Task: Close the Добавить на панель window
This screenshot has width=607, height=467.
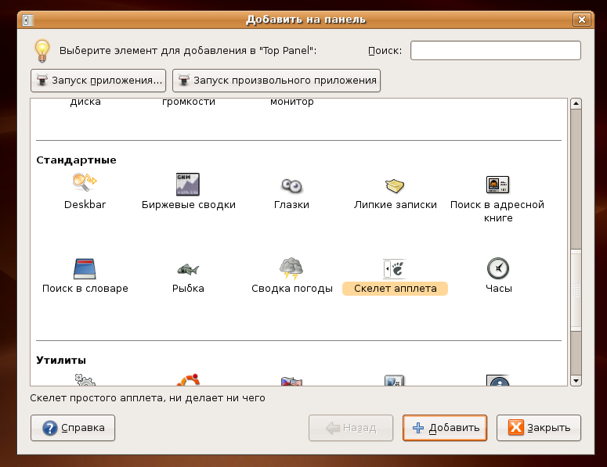Action: pos(580,19)
